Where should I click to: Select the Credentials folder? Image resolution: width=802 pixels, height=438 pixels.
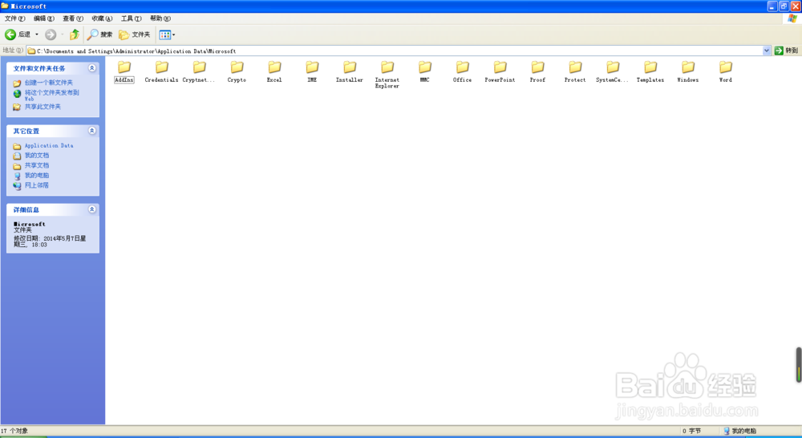[162, 72]
